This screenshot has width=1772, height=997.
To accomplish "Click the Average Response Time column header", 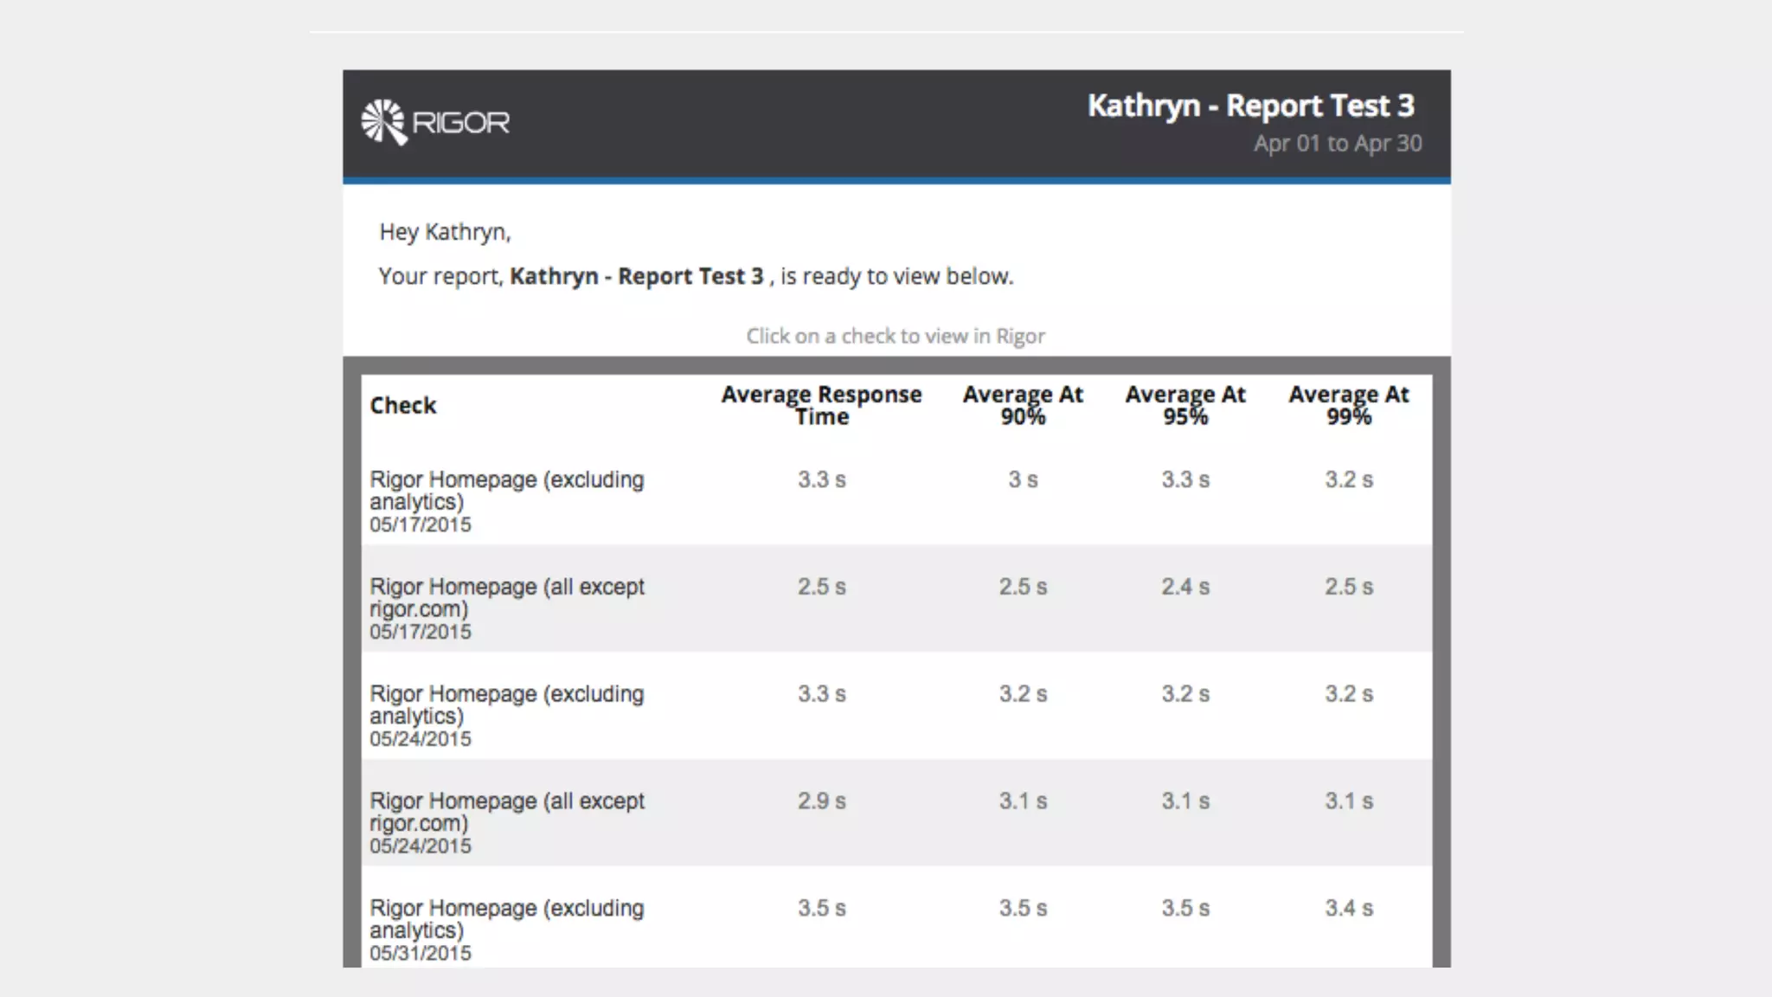I will [x=821, y=405].
